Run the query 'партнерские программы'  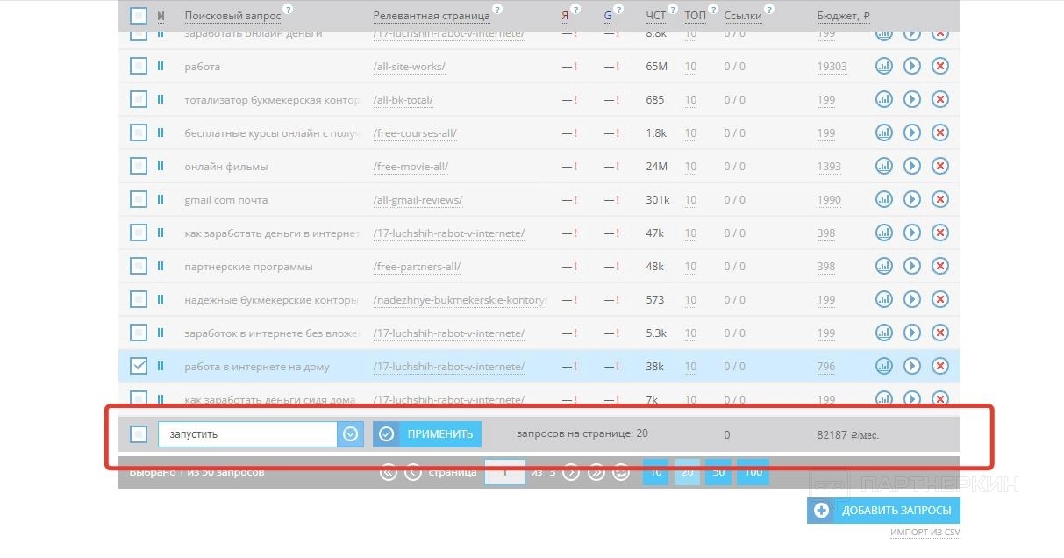coord(911,266)
